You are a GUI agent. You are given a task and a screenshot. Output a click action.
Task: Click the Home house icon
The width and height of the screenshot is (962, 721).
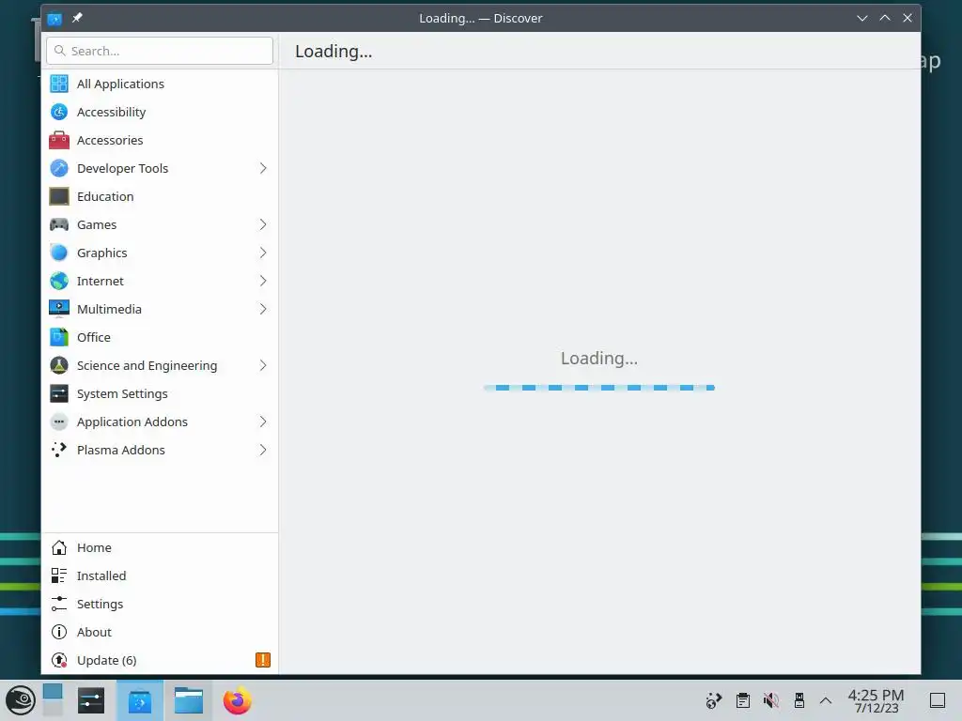(59, 547)
